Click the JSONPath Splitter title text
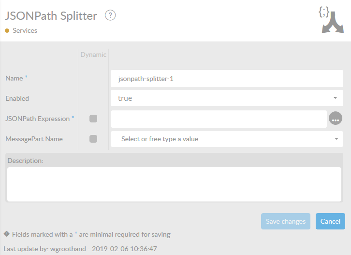This screenshot has width=351, height=255. click(51, 16)
